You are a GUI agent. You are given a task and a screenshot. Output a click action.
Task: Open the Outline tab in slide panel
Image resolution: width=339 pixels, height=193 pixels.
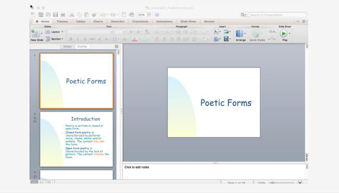pyautogui.click(x=82, y=46)
